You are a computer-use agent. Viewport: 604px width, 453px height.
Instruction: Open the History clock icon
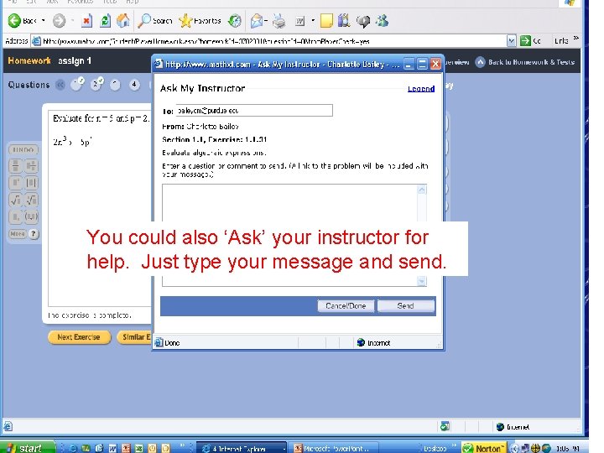(235, 21)
